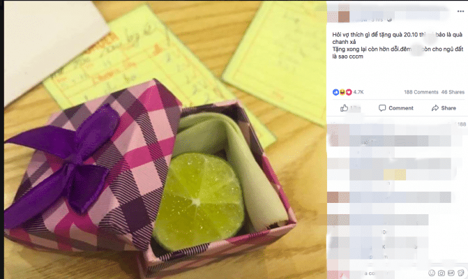Open the three-dot post options menu
The height and width of the screenshot is (279, 468).
tap(460, 11)
